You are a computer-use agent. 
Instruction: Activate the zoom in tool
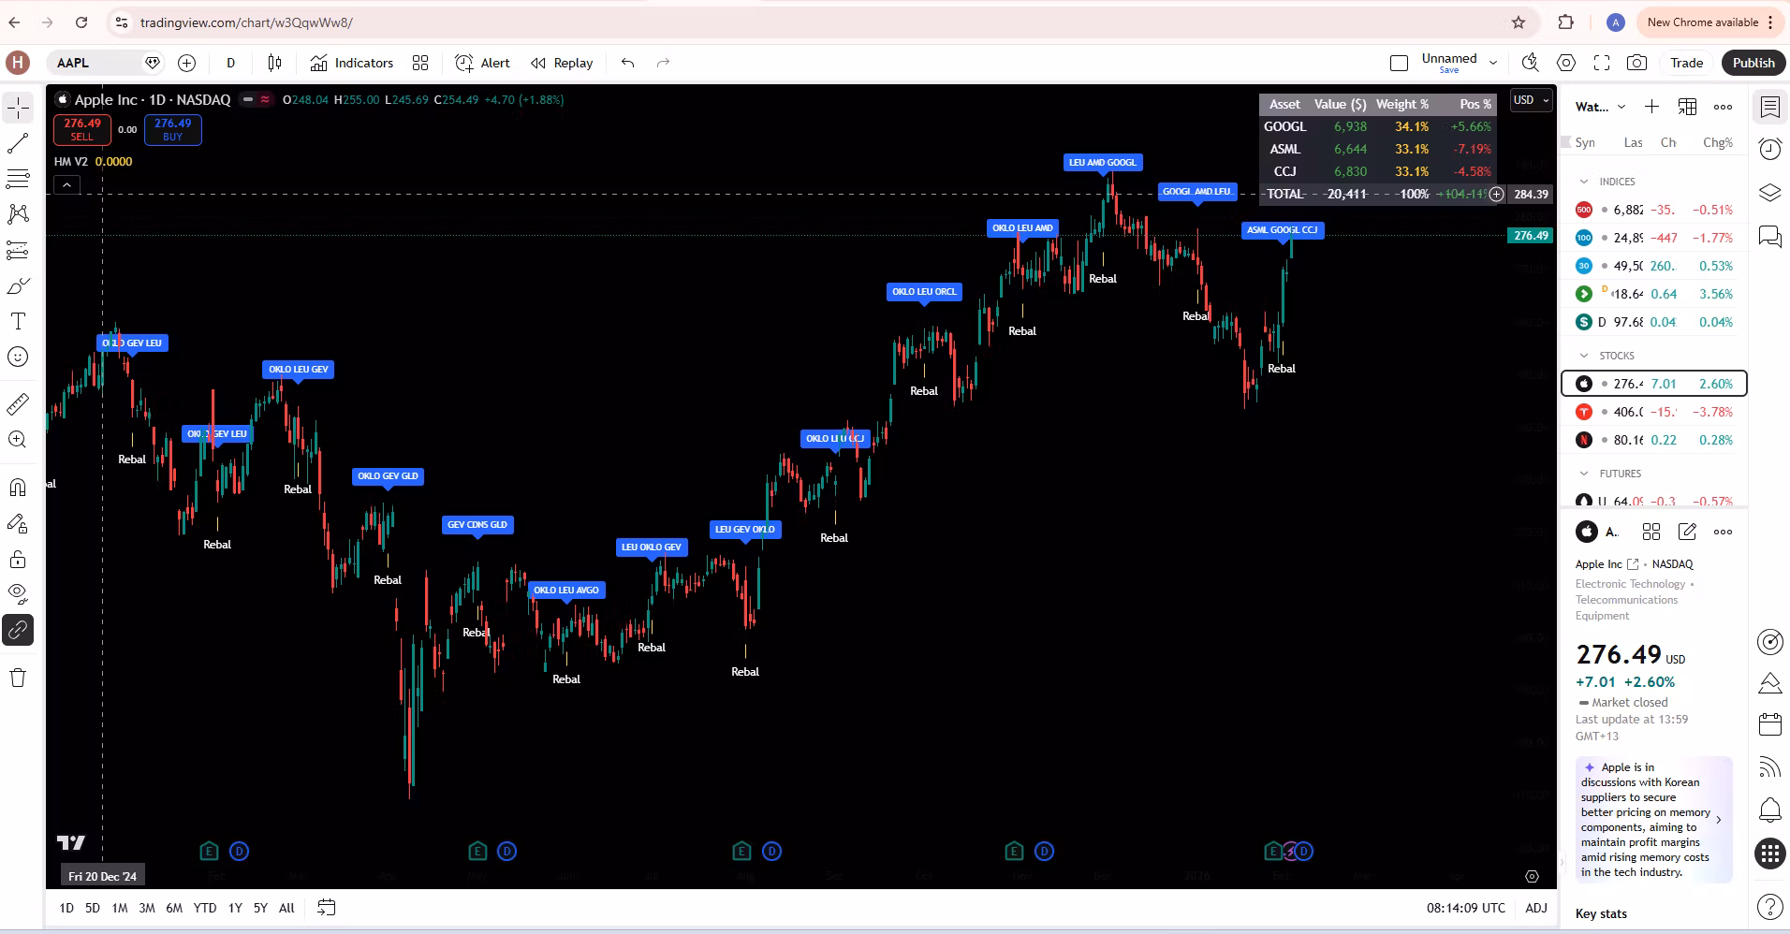(x=18, y=440)
